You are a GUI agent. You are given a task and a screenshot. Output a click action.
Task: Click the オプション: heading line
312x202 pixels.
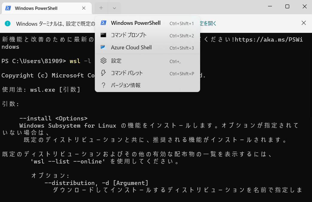click(x=50, y=176)
